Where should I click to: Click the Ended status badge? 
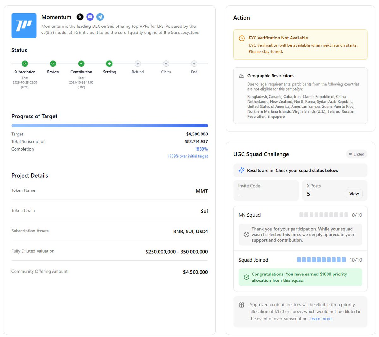click(x=357, y=154)
